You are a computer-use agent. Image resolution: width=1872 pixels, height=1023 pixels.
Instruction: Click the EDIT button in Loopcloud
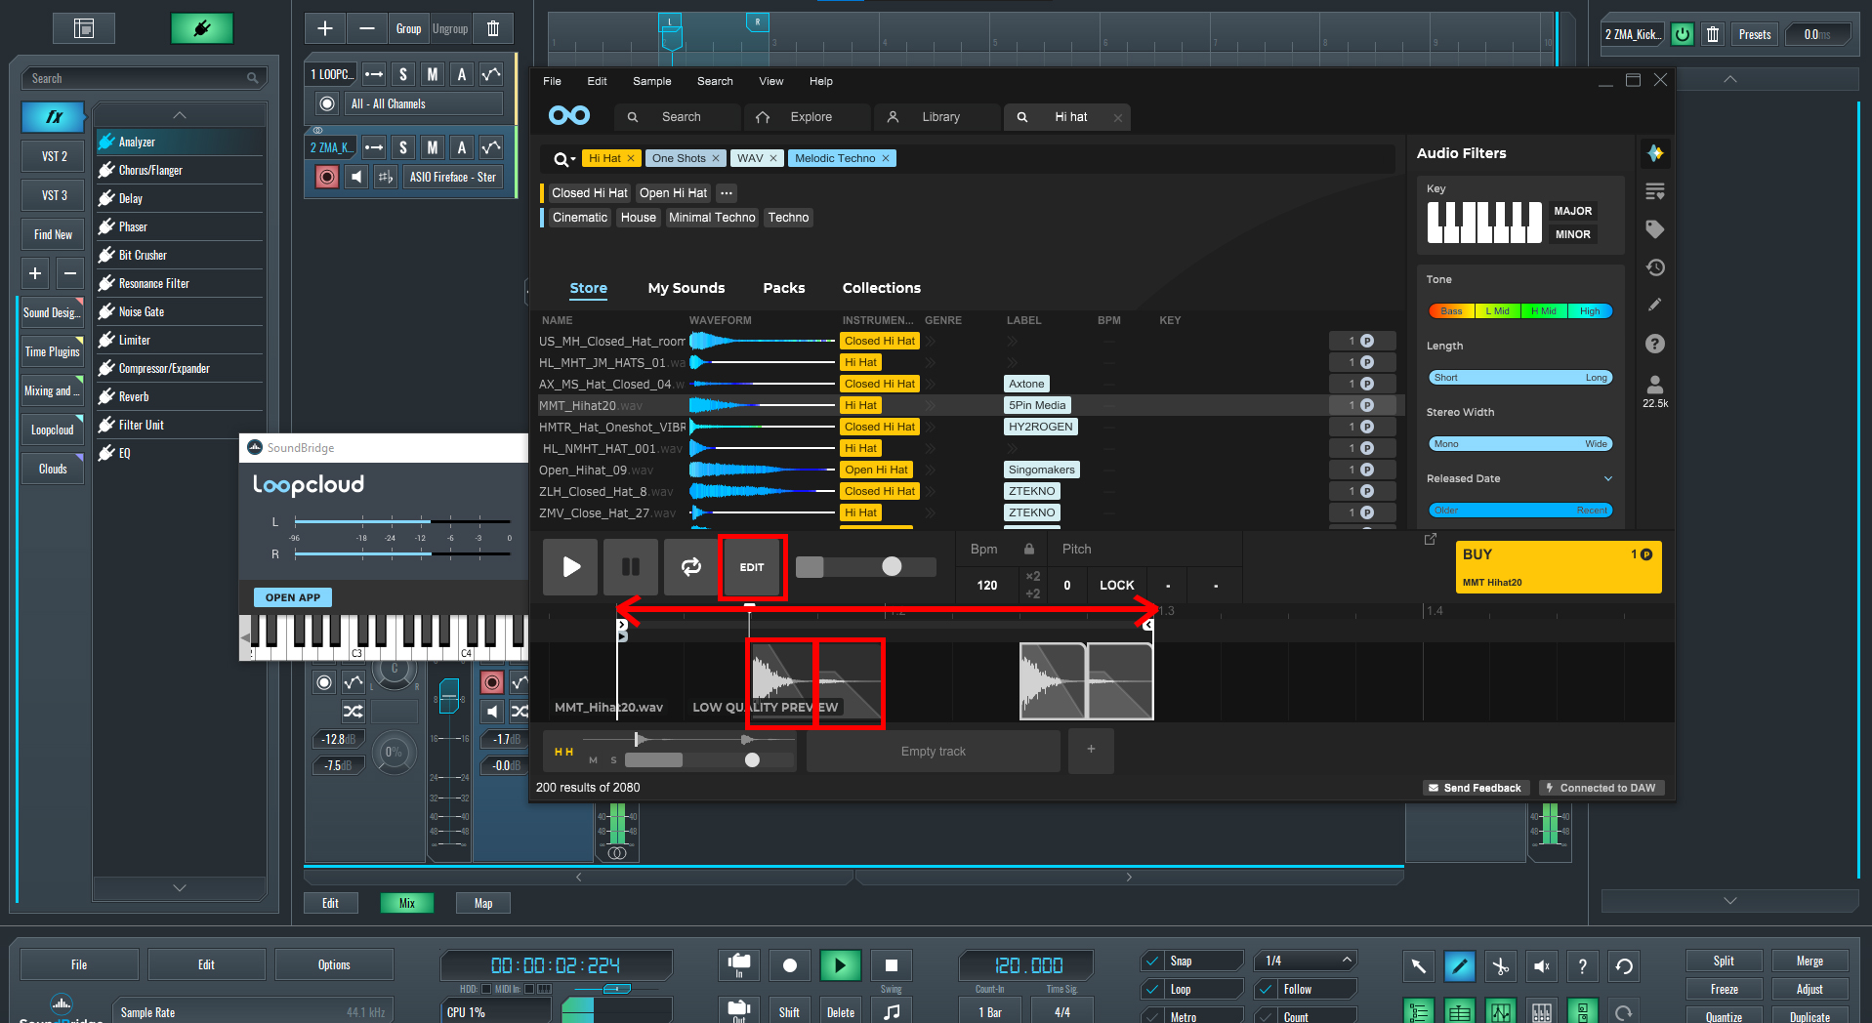click(x=752, y=567)
